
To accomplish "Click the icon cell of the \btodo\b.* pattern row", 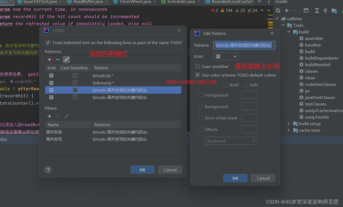I will coord(51,76).
